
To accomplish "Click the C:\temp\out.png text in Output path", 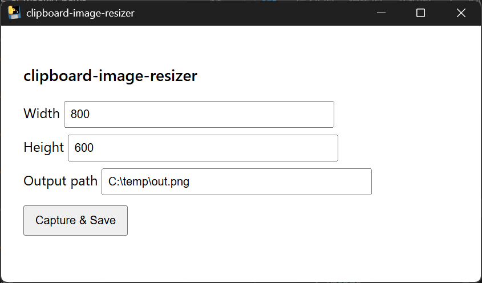I will point(148,183).
